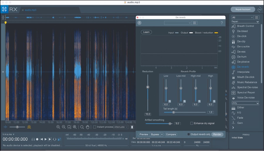Open the Breath Control module

pyautogui.click(x=243, y=26)
